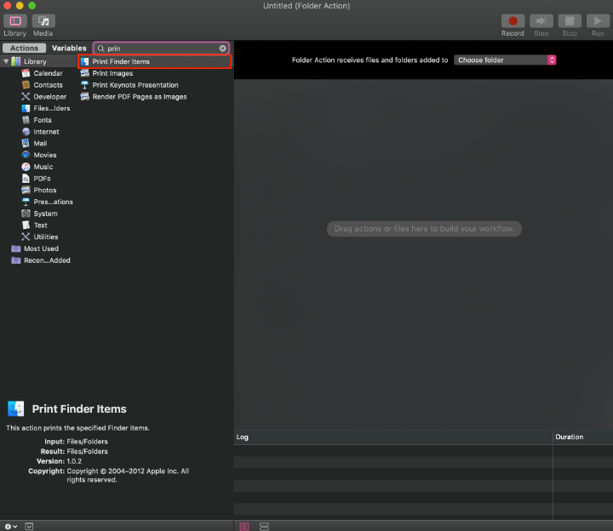Select the Fonts category
This screenshot has width=613, height=531.
pos(37,120)
